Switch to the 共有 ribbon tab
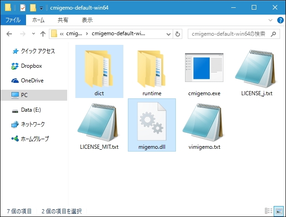 click(x=63, y=20)
